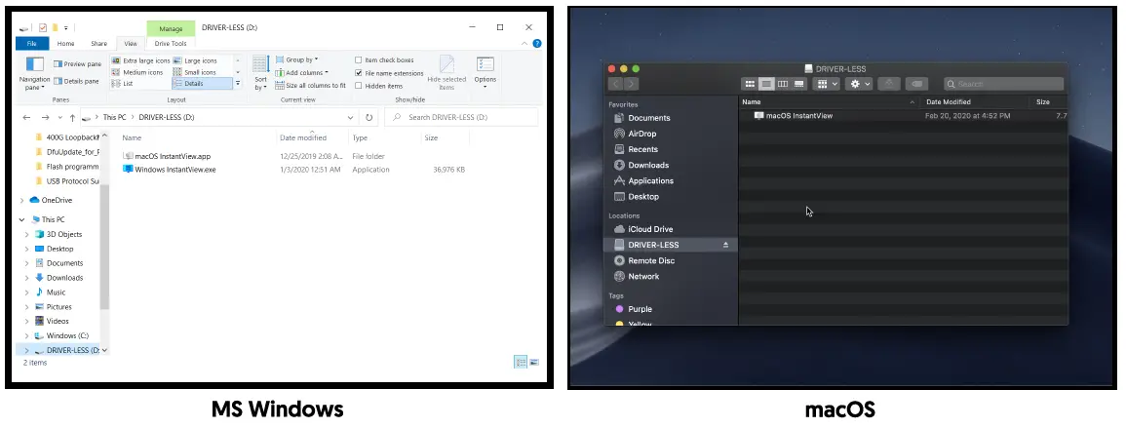The width and height of the screenshot is (1126, 428).
Task: Switch to Share ribbon tab
Action: [x=99, y=44]
